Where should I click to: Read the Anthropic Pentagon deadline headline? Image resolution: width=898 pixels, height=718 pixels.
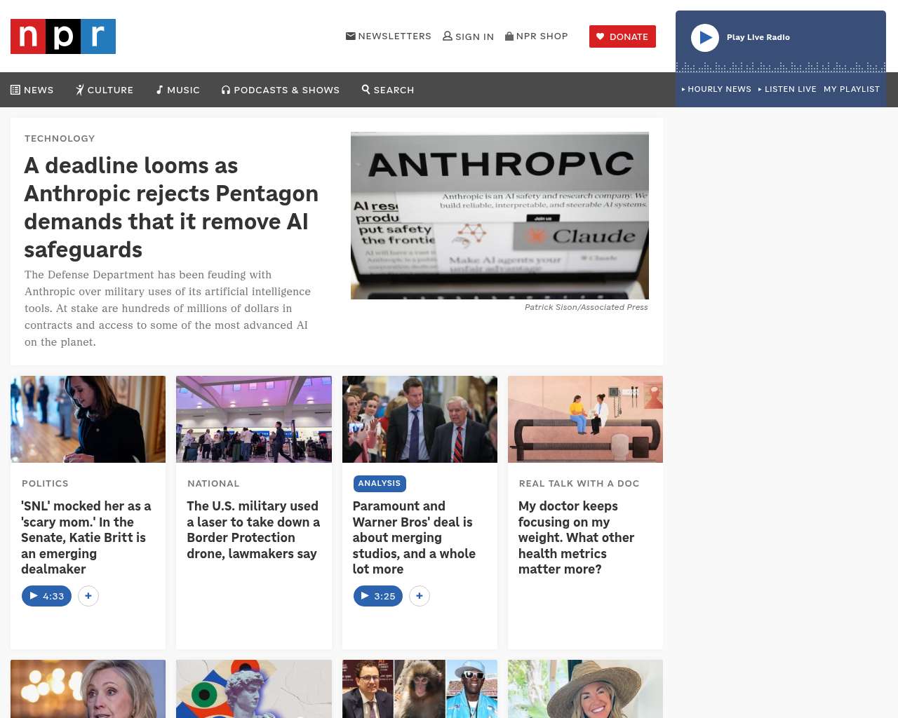171,208
